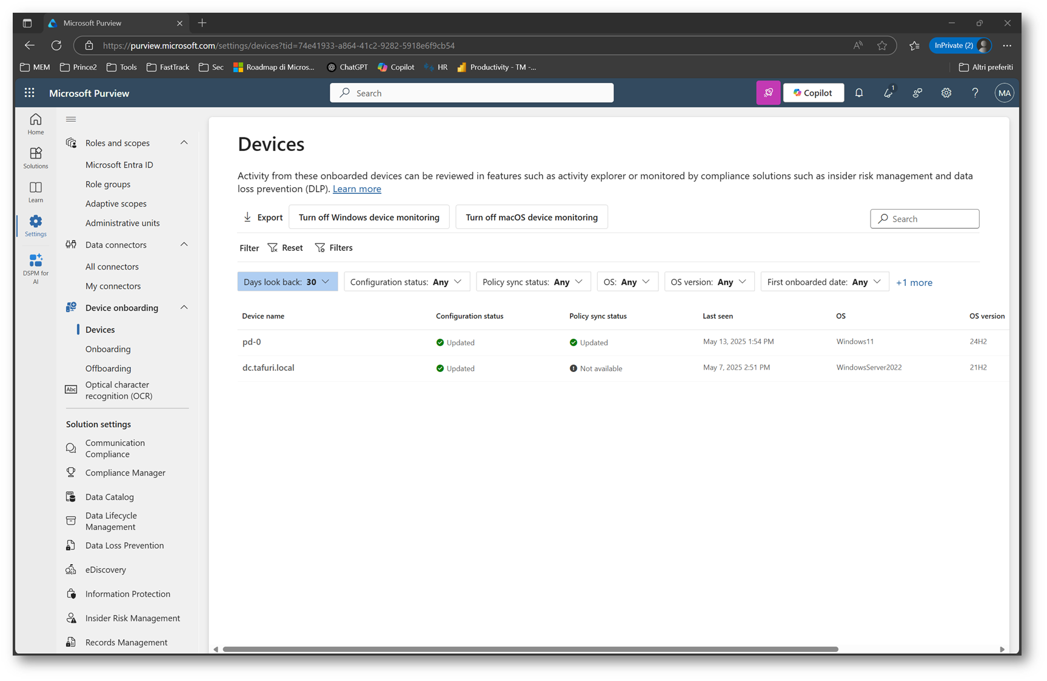This screenshot has height=681, width=1047.
Task: Open Onboarding under Device onboarding
Action: click(x=108, y=349)
